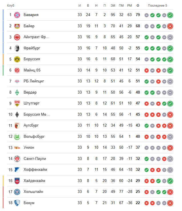The height and width of the screenshot is (211, 182).
Task: Click Унион's latest red loss circle
Action: tap(170, 148)
